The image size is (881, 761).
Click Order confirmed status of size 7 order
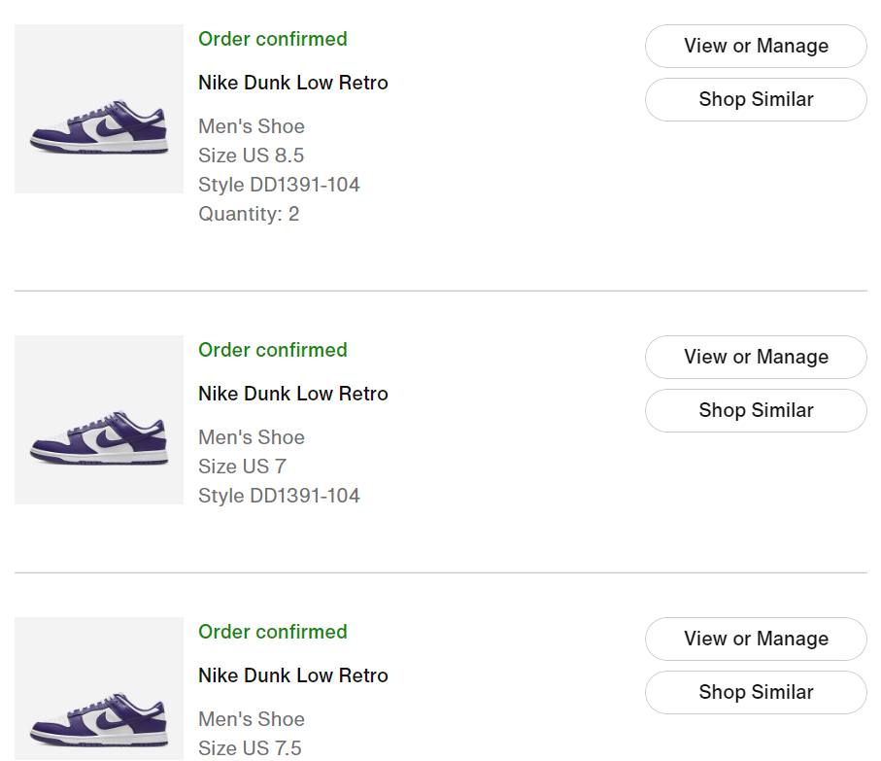(273, 350)
